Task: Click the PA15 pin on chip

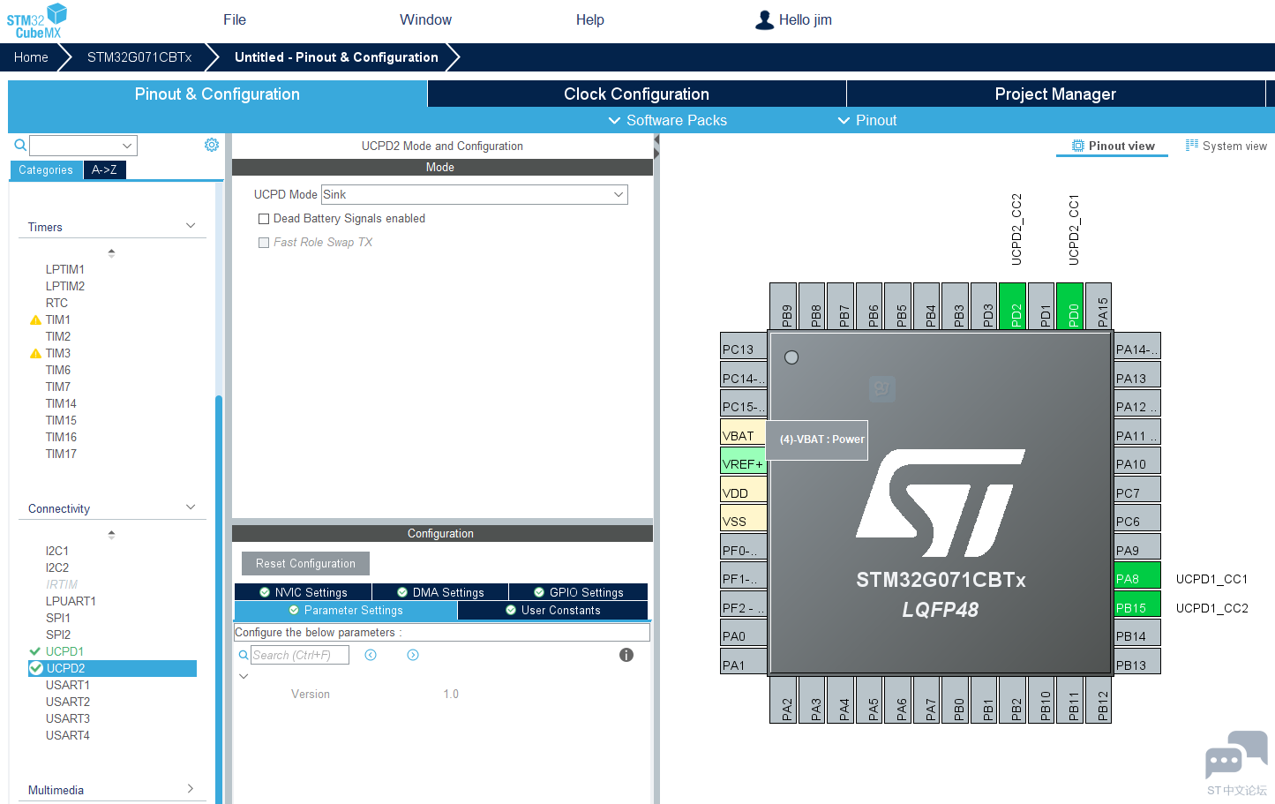Action: click(1099, 305)
